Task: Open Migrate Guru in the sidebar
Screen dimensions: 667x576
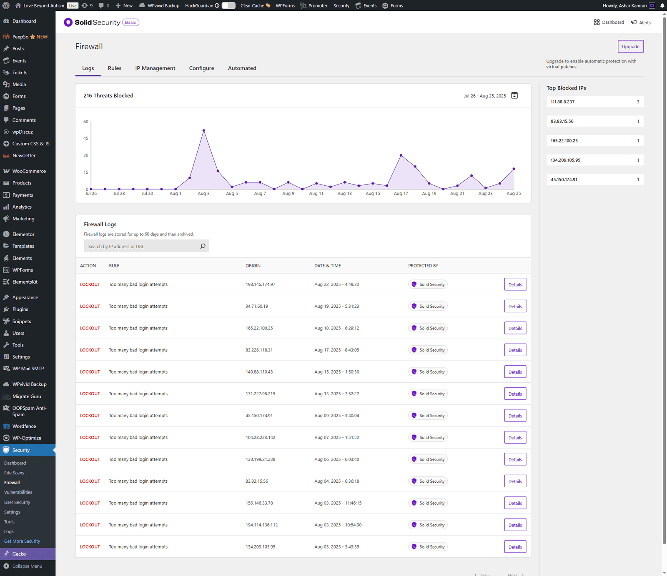Action: [x=28, y=396]
